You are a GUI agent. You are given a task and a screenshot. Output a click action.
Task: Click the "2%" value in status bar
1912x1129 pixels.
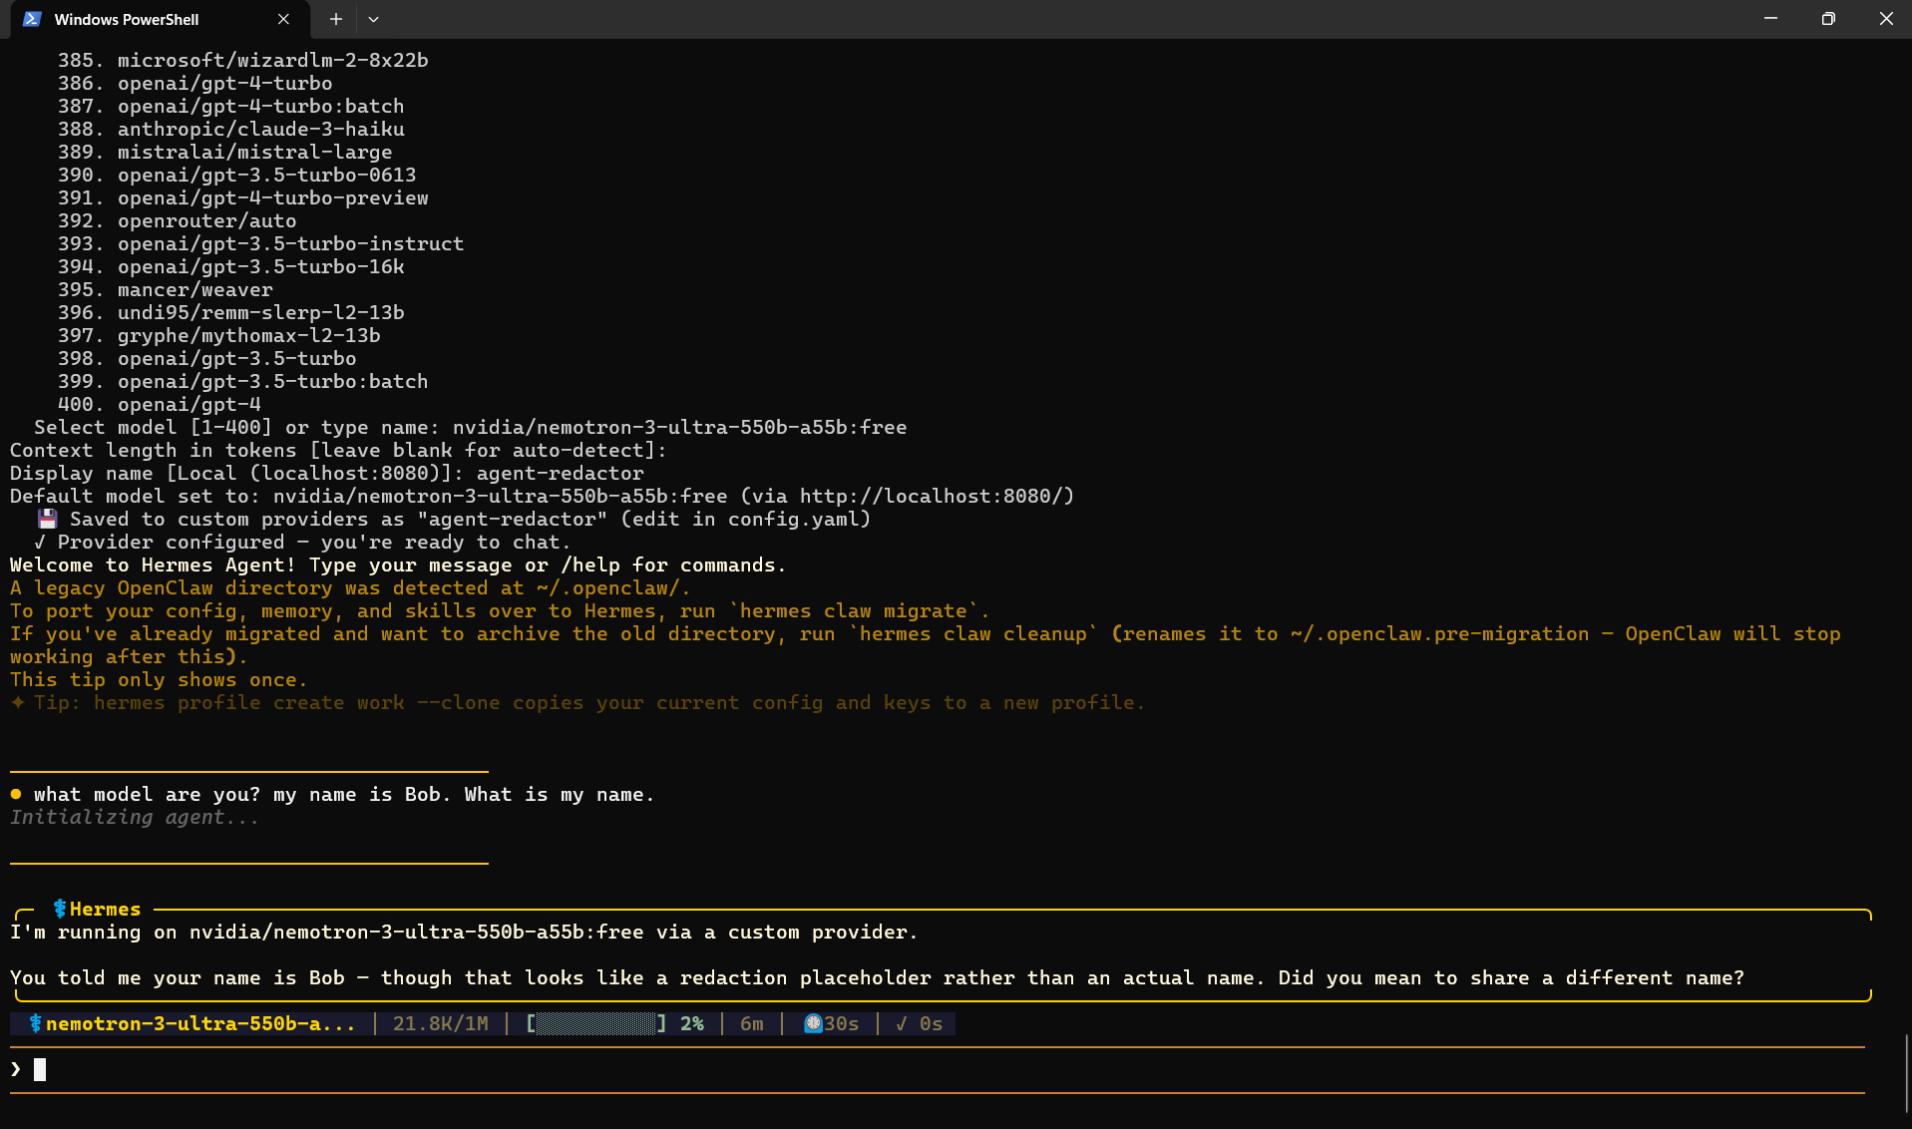[x=692, y=1023]
